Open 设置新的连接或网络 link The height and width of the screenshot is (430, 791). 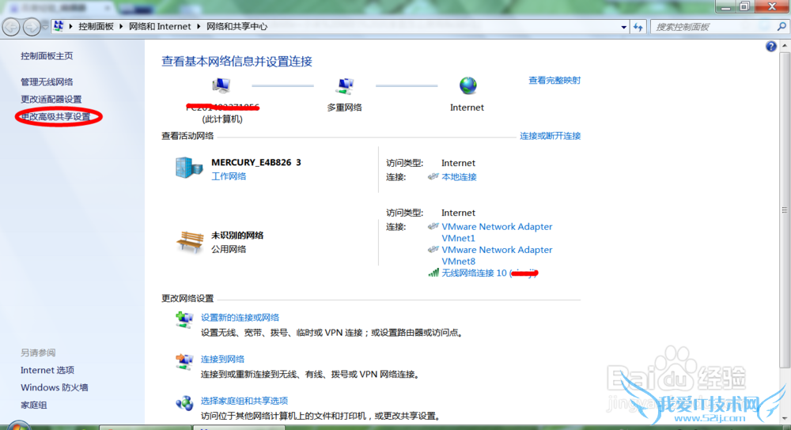coord(240,318)
